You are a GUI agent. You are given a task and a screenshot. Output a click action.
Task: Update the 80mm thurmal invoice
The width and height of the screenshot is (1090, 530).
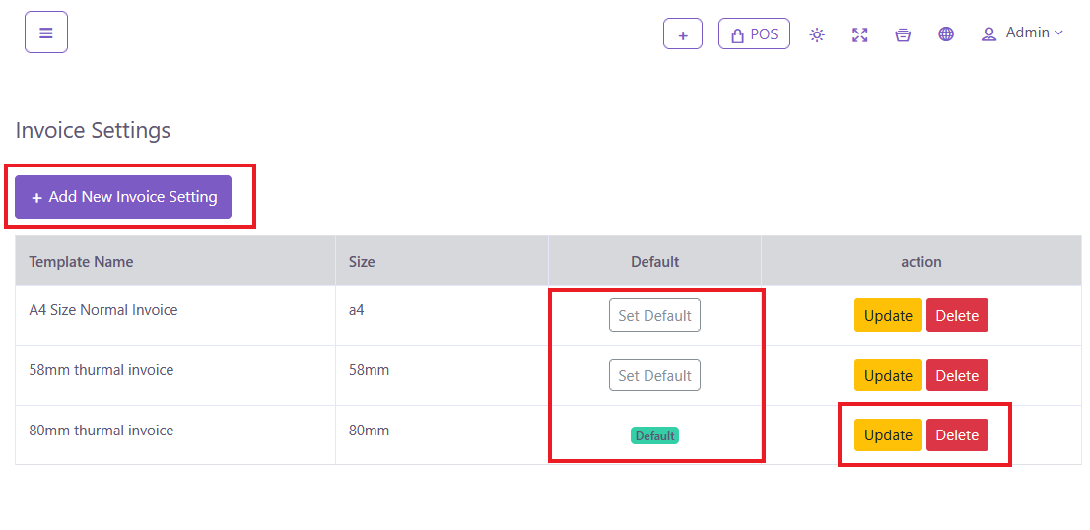pyautogui.click(x=888, y=434)
